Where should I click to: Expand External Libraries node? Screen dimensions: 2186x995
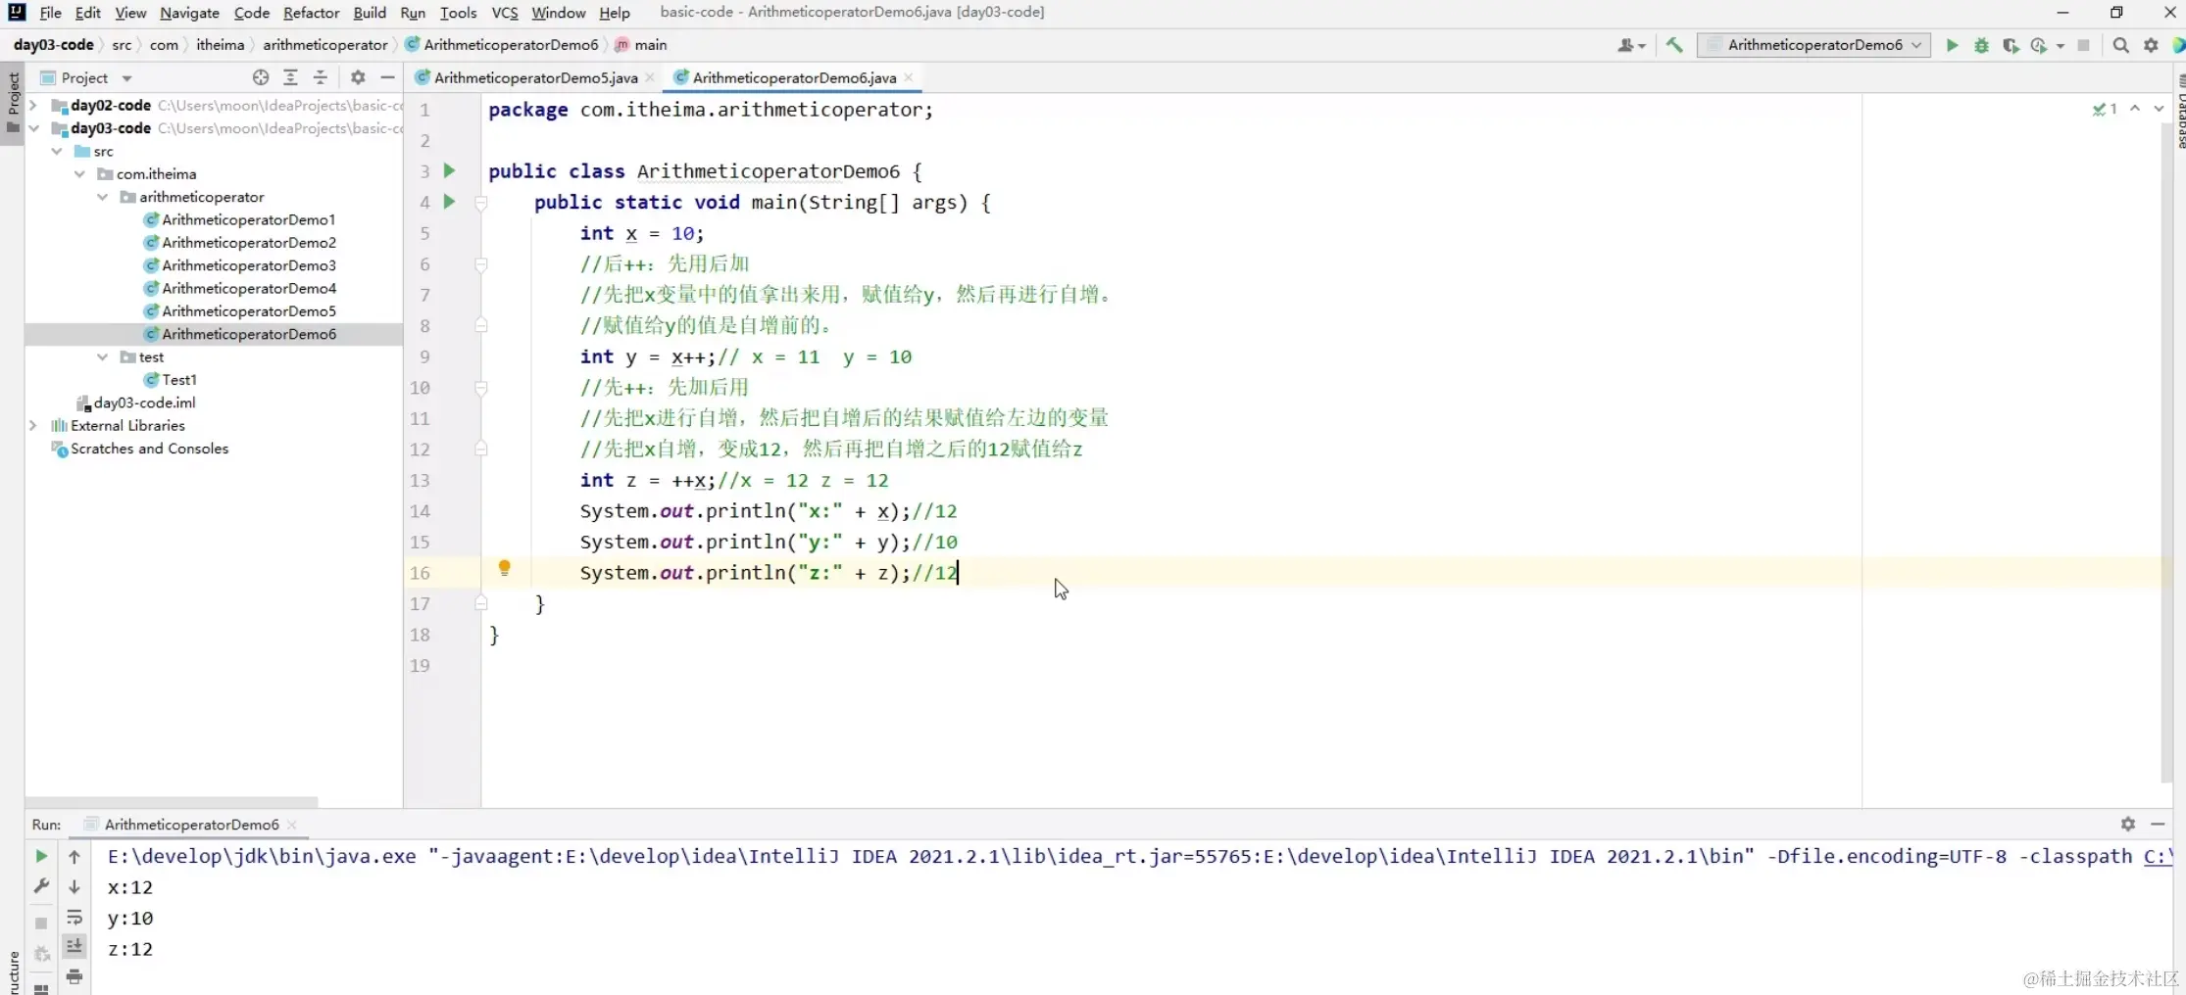[33, 425]
